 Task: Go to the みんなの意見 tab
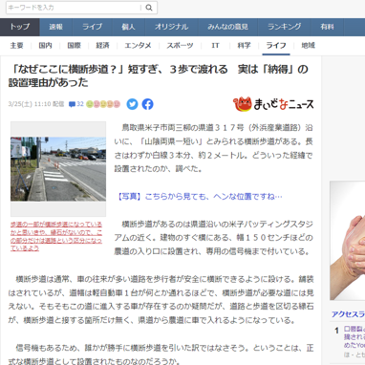click(227, 27)
